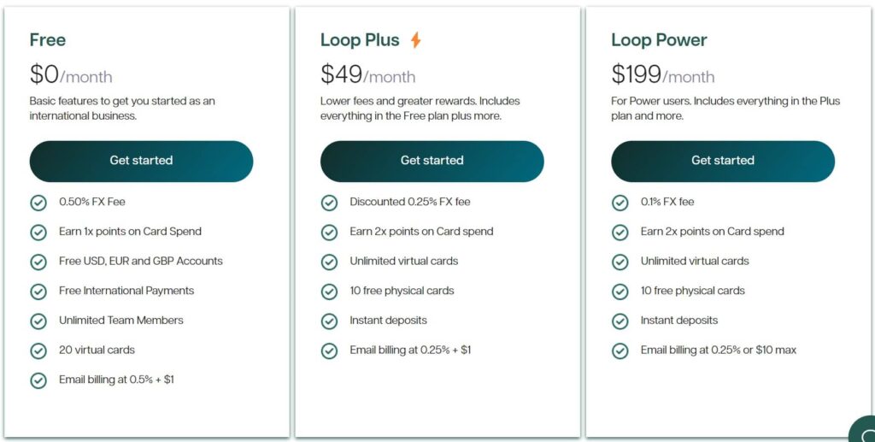
Task: Click the check icon beside Loop Plus Instant deposits
Action: point(329,321)
